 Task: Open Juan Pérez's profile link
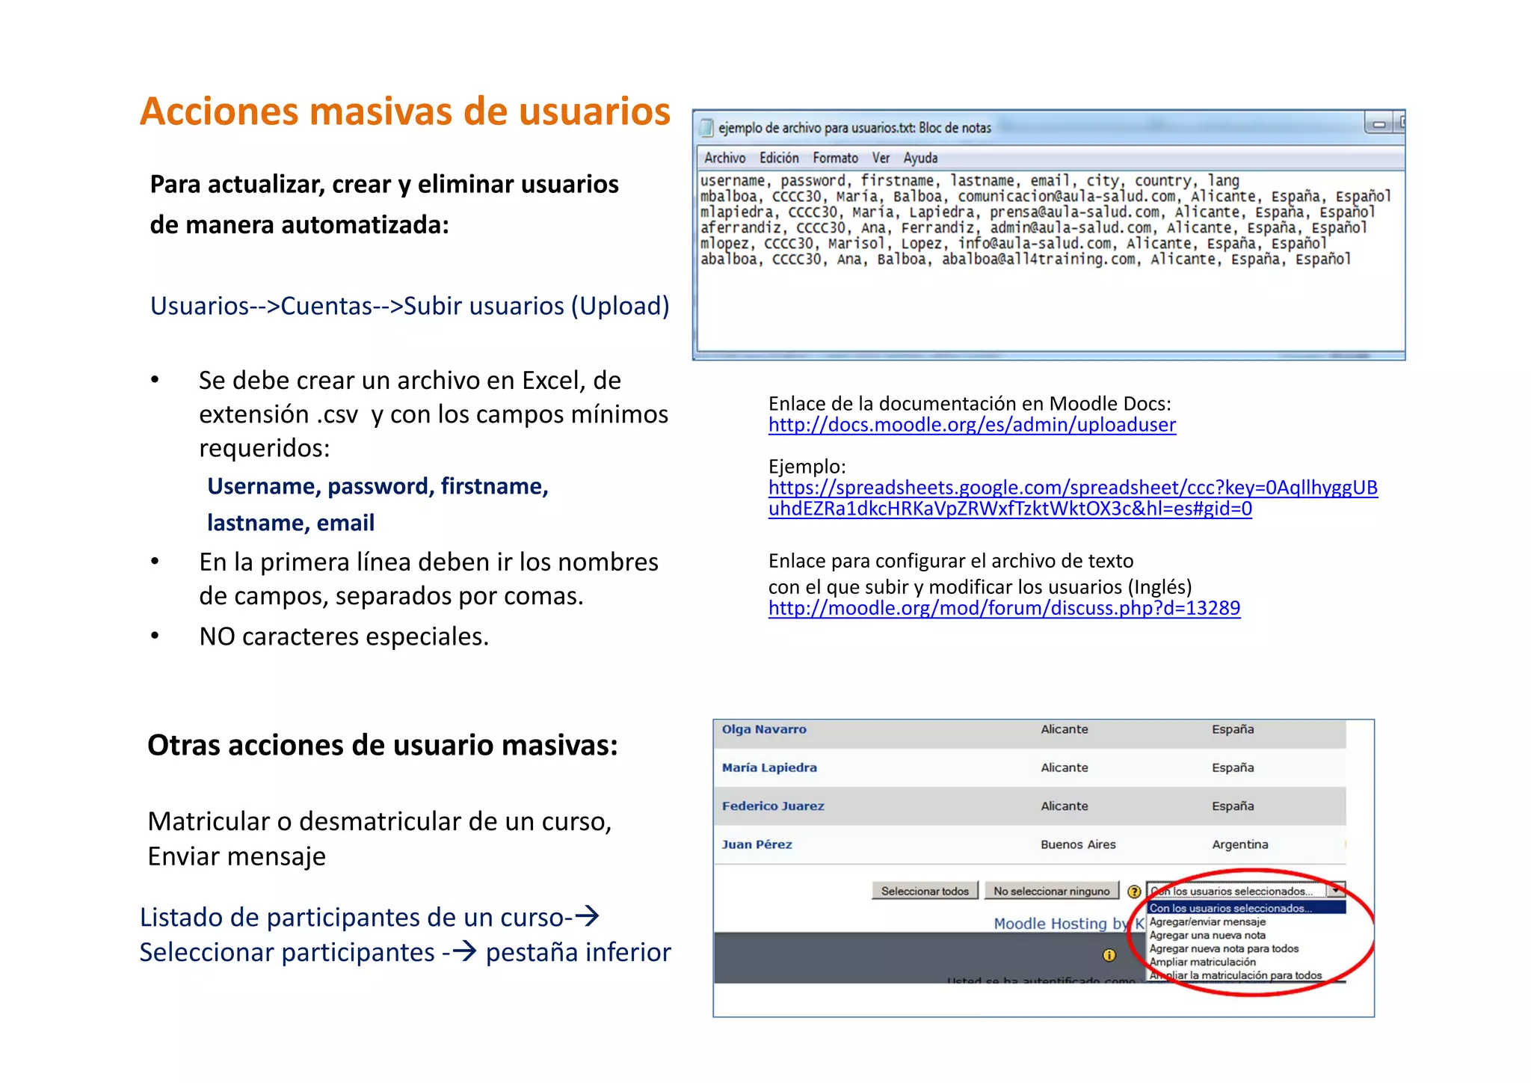(x=757, y=844)
